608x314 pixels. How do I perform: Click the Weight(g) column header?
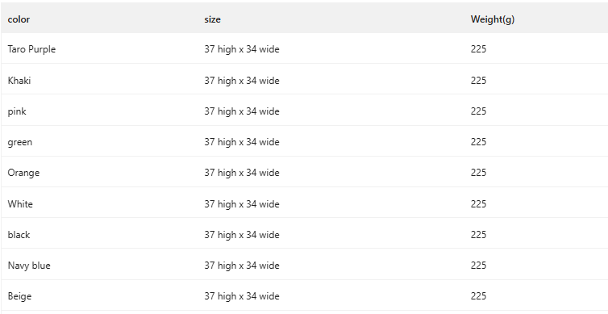493,19
